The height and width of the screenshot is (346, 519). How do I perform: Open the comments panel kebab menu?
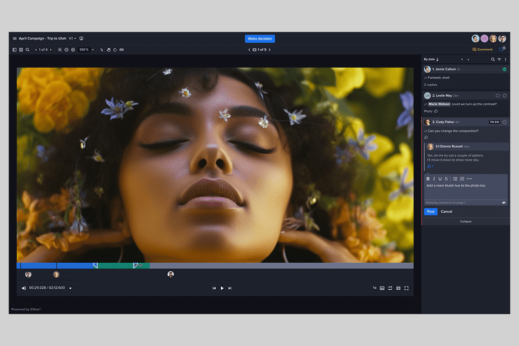[x=505, y=59]
